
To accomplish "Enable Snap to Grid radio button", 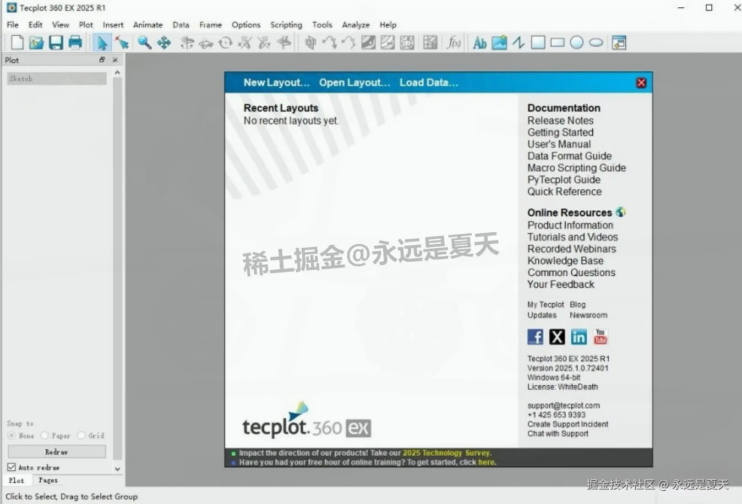I will 81,435.
